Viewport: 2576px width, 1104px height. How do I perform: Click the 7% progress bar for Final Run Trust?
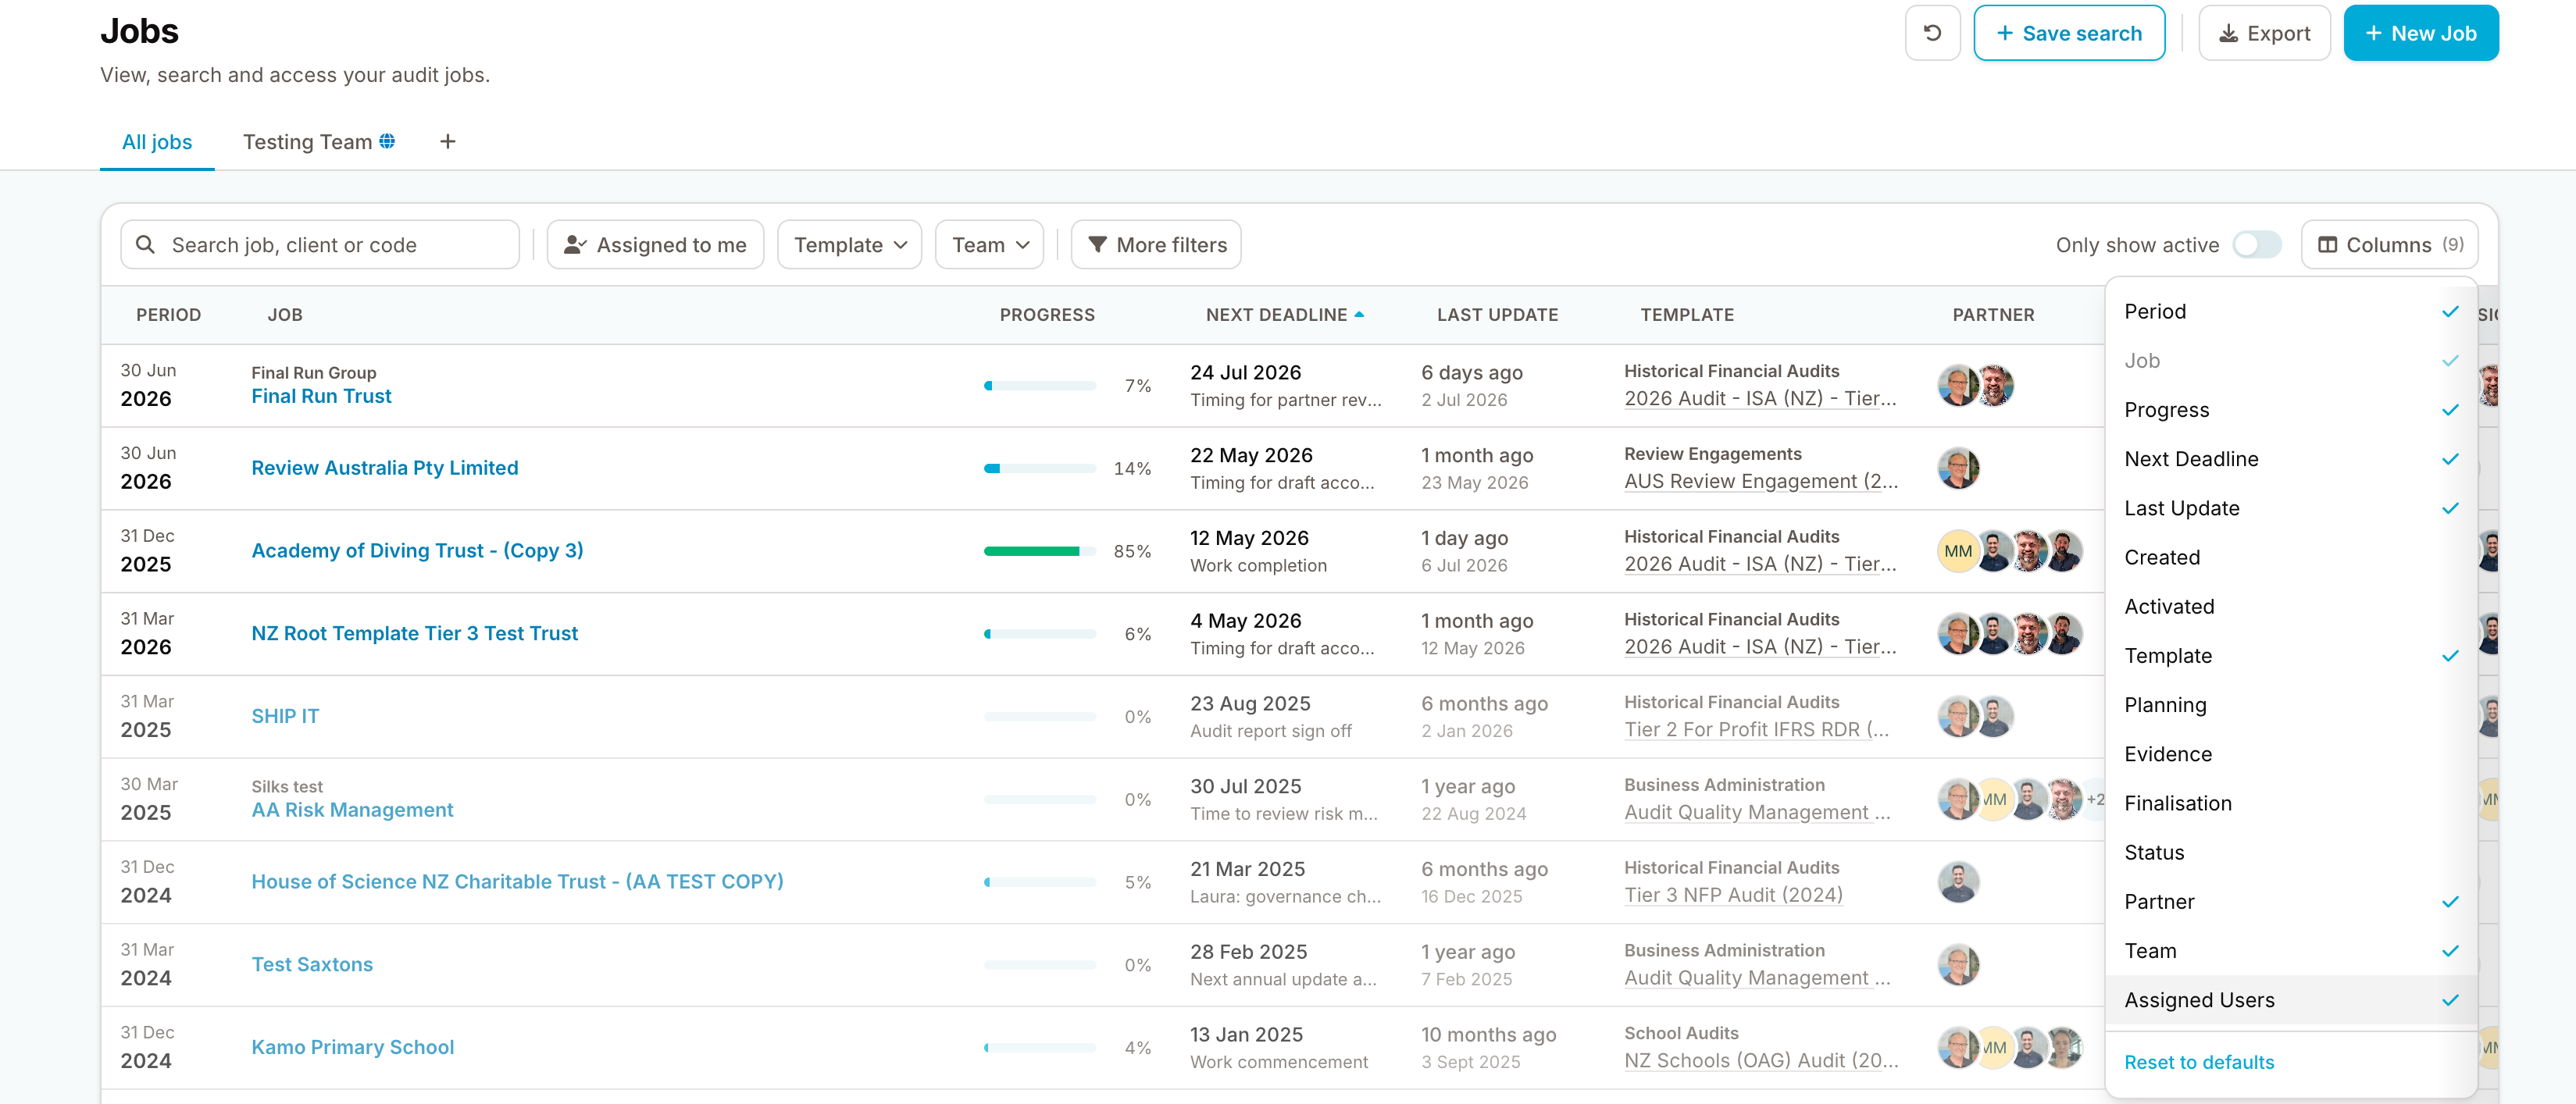tap(1039, 385)
